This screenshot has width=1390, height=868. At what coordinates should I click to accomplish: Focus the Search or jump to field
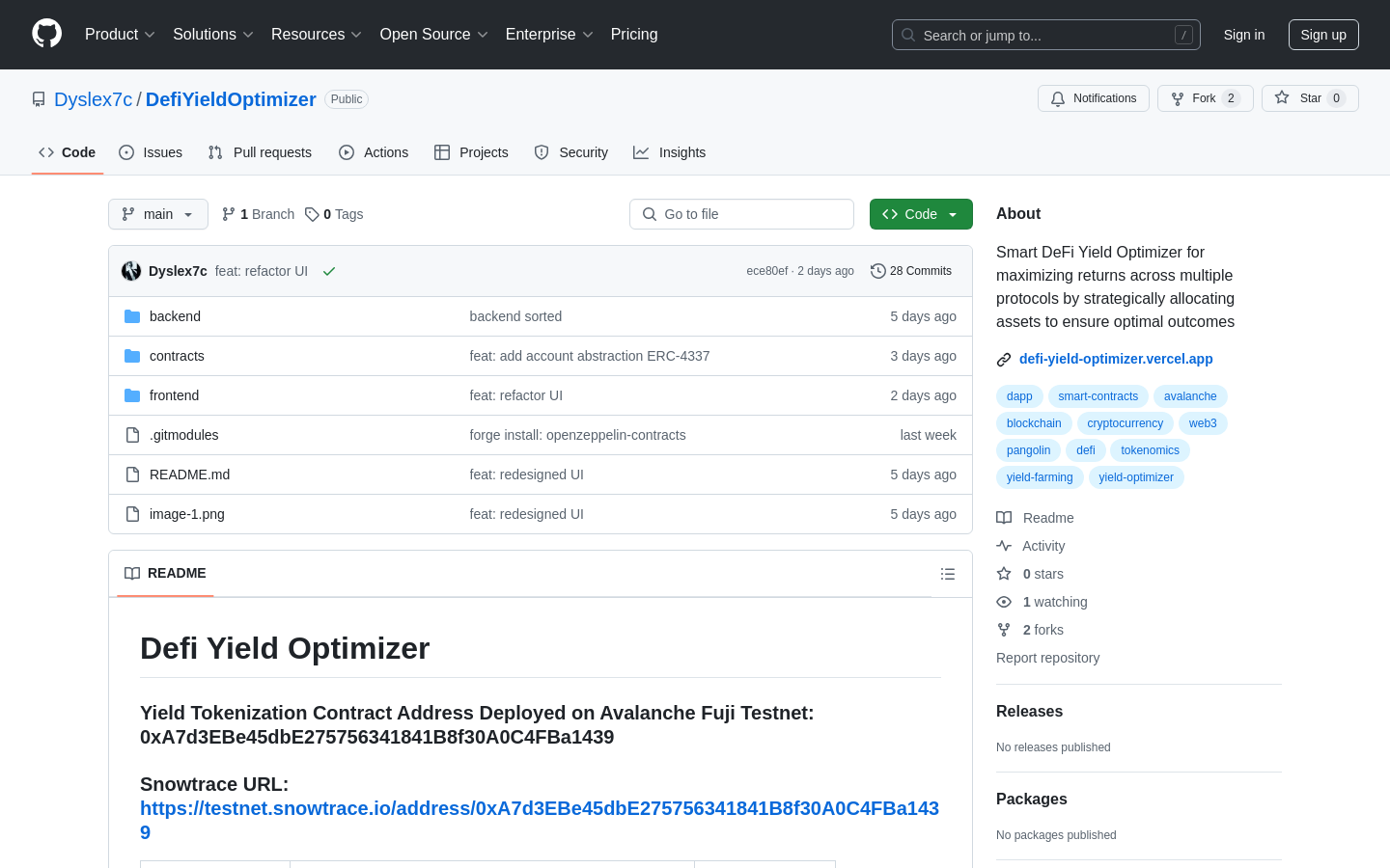pyautogui.click(x=1045, y=35)
